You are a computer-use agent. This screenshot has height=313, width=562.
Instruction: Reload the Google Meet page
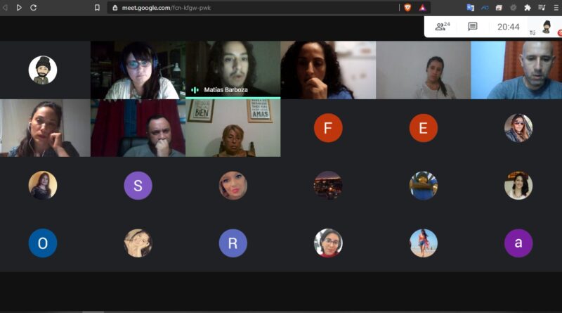click(x=33, y=8)
